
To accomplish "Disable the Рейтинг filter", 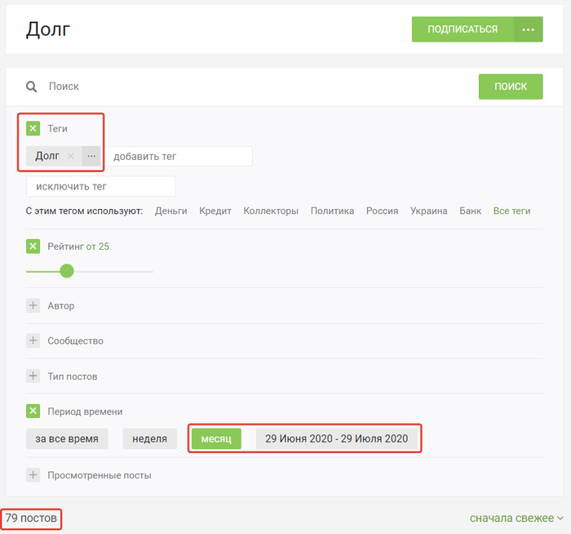I will pos(33,246).
